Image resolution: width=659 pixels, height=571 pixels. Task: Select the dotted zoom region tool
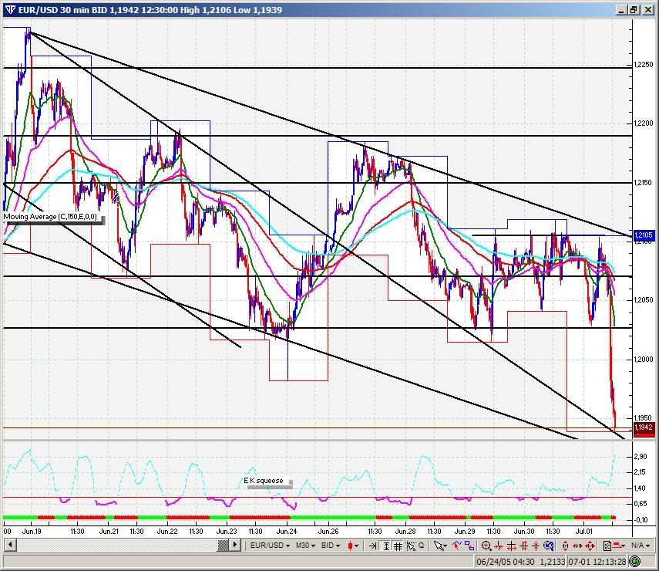click(410, 546)
